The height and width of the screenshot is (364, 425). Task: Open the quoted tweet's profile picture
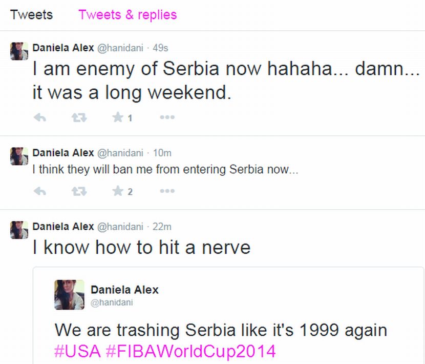point(69,295)
